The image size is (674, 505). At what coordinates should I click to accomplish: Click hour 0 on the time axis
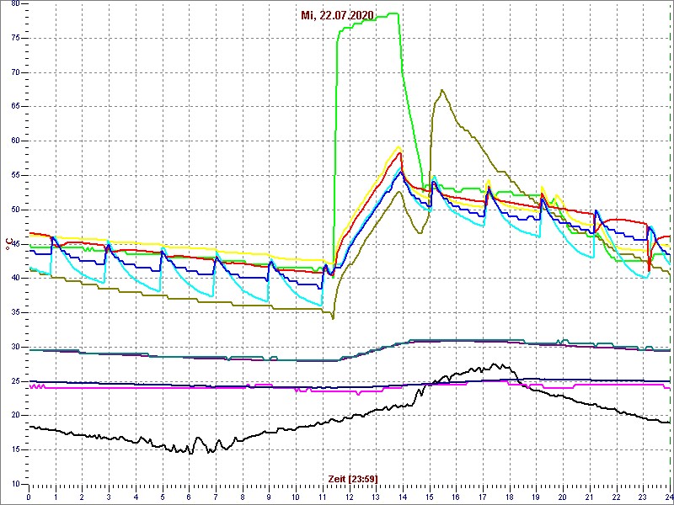coord(29,497)
